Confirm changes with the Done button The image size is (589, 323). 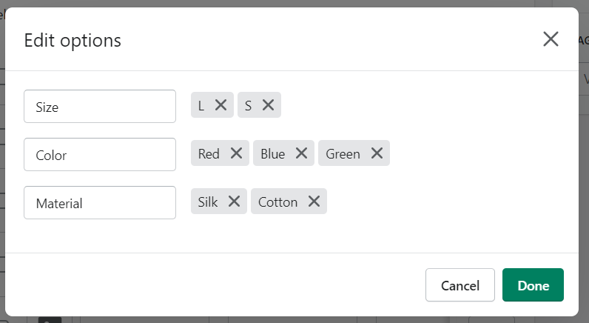(x=533, y=285)
